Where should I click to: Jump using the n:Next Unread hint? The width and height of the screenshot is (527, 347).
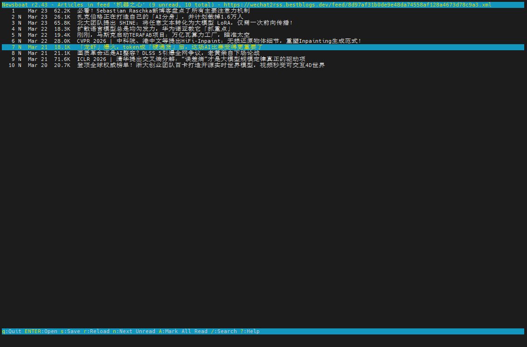(134, 331)
